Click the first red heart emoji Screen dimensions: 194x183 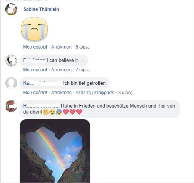click(x=66, y=112)
